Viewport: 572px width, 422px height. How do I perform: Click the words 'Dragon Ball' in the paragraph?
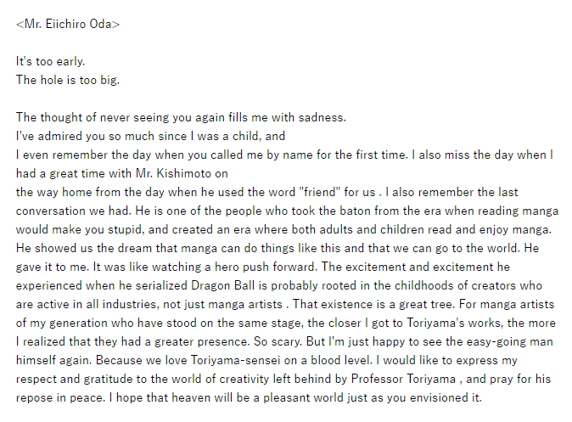[x=222, y=285]
